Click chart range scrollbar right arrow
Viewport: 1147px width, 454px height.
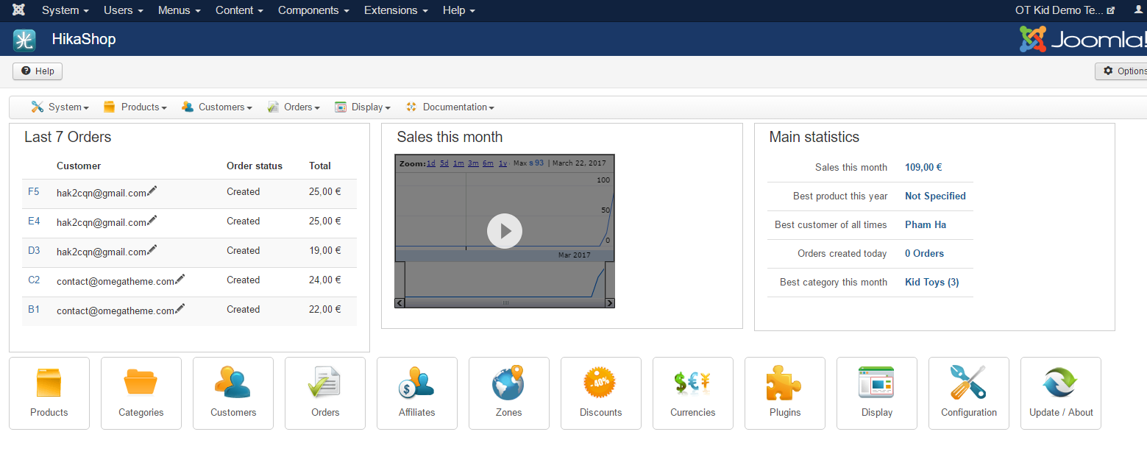[x=610, y=302]
